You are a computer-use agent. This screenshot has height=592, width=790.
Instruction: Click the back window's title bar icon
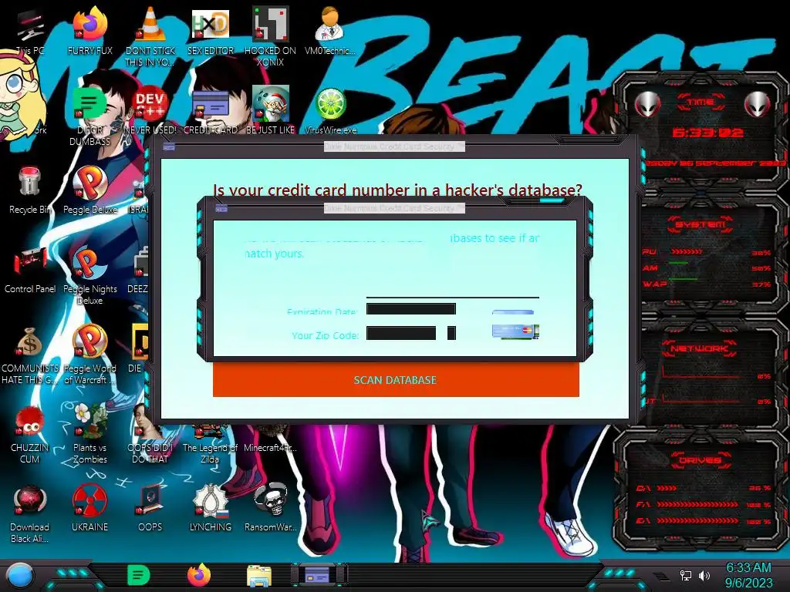(169, 147)
